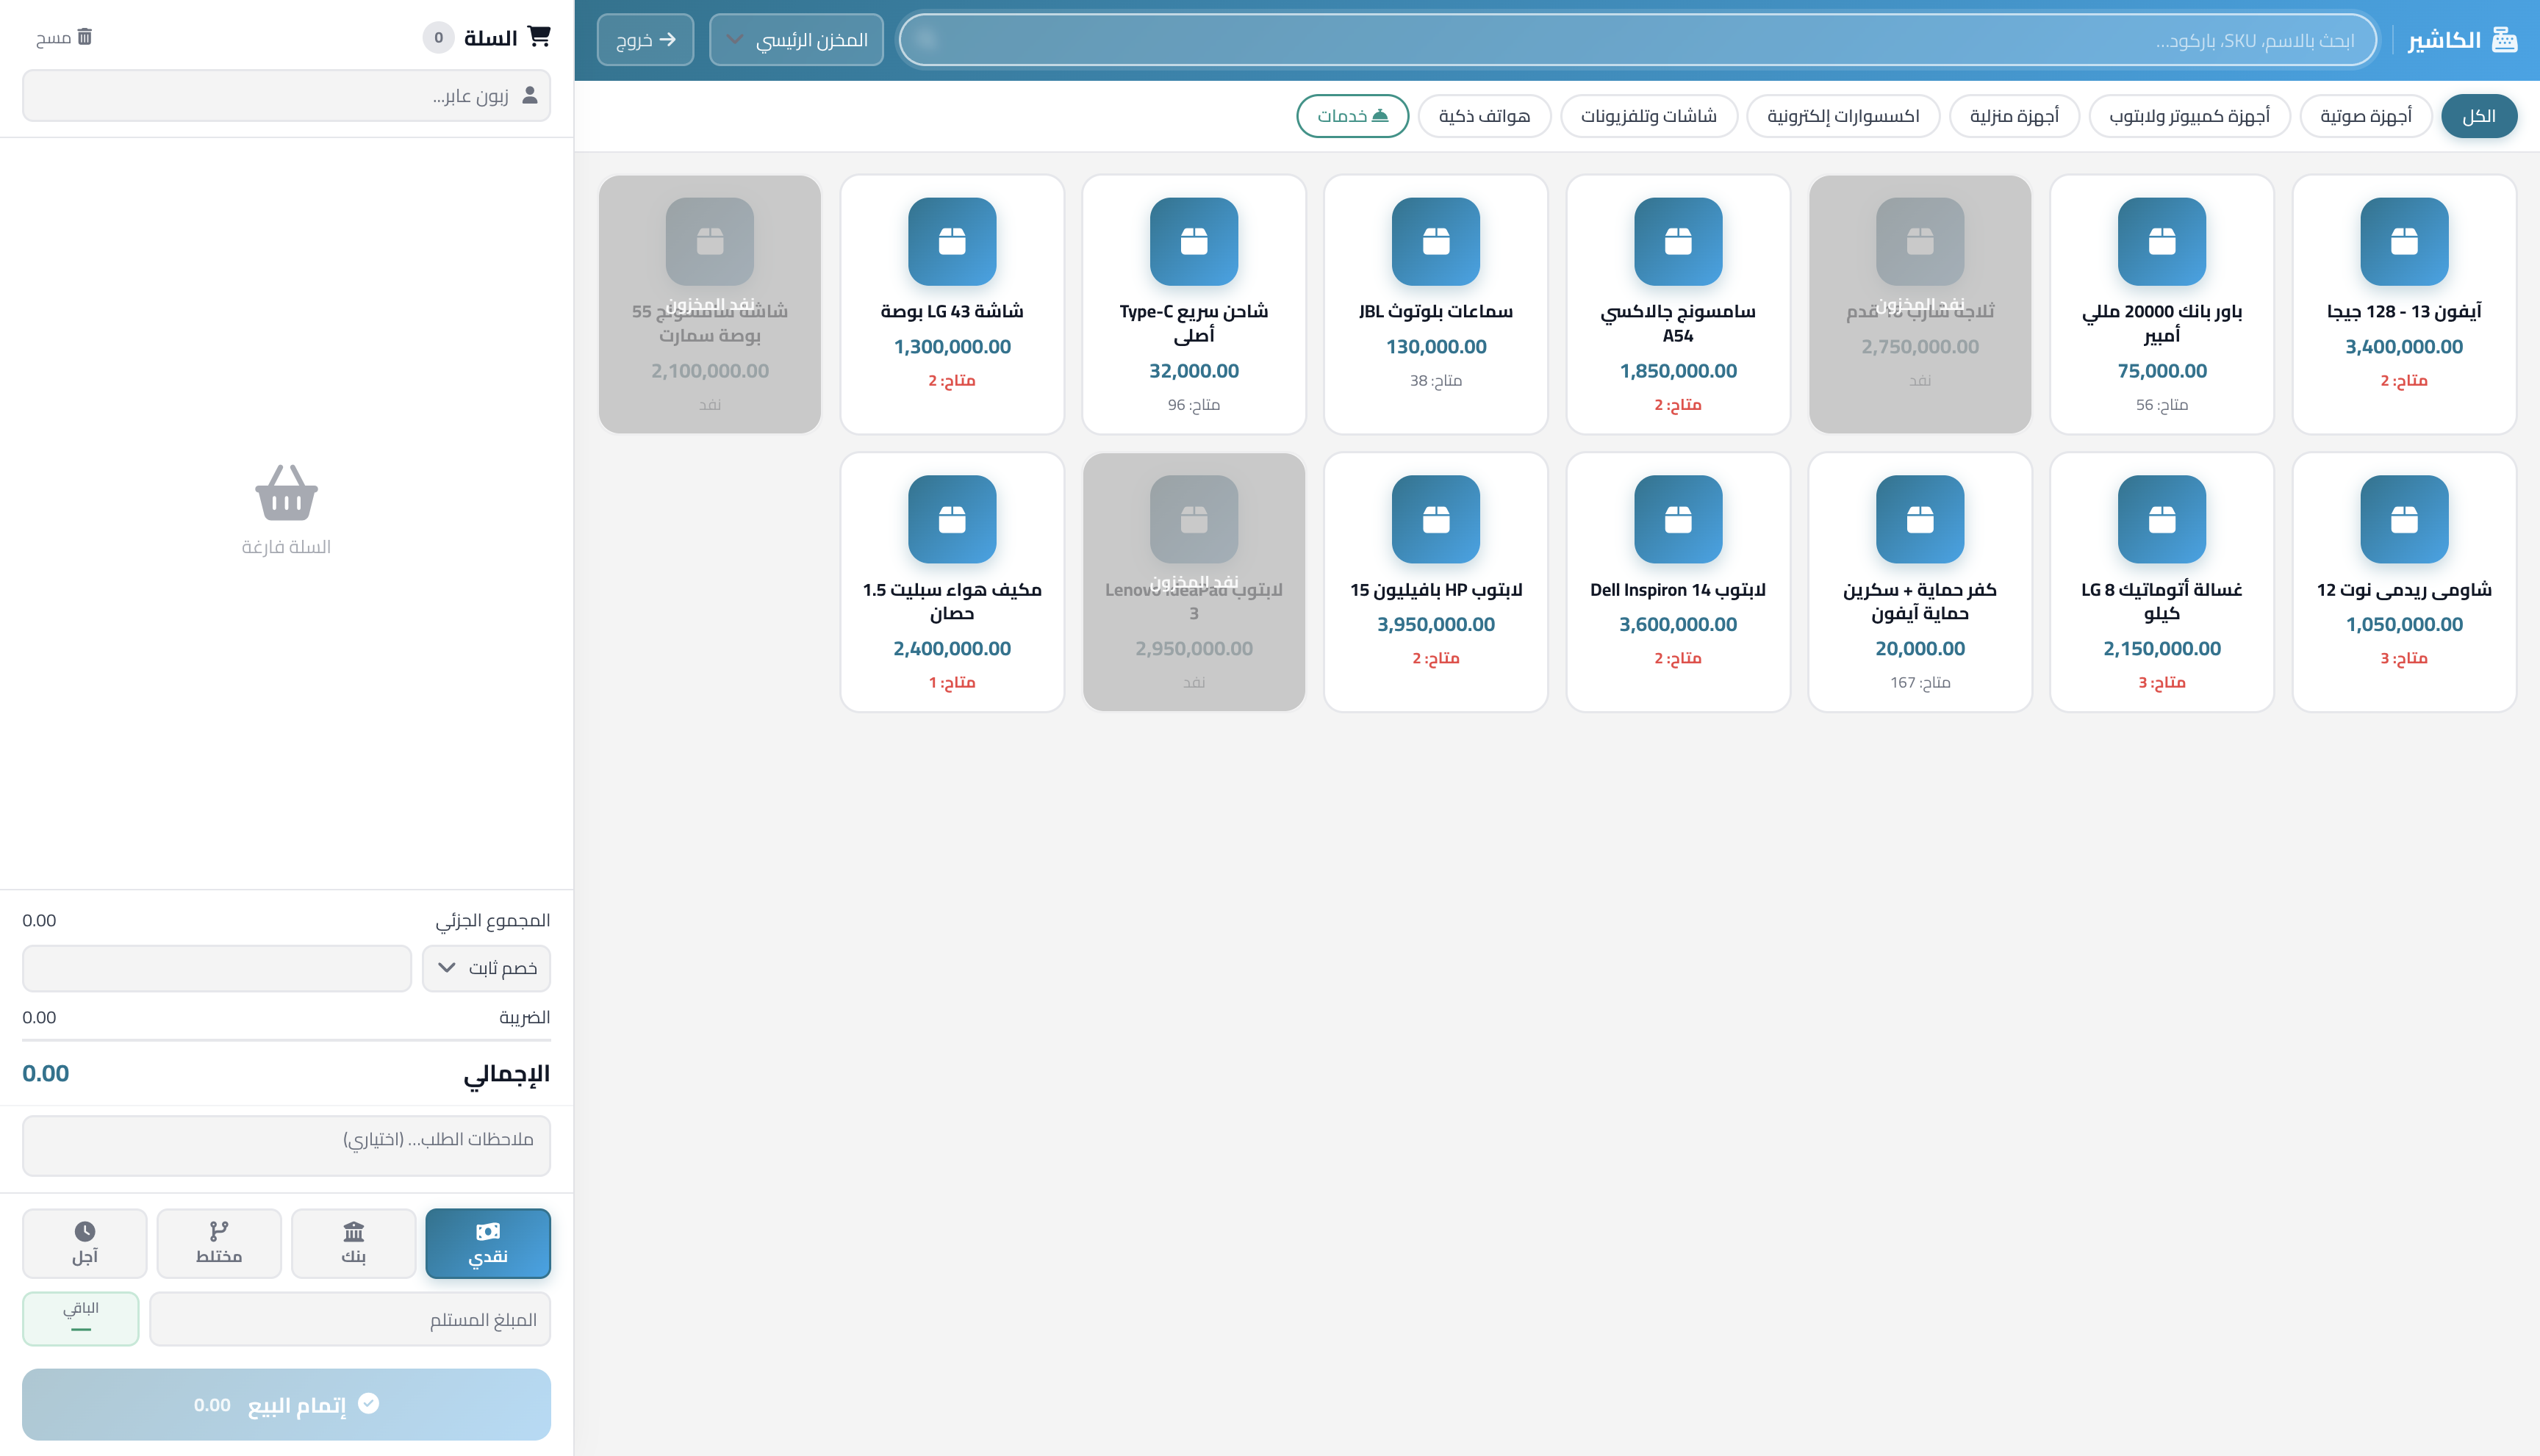The height and width of the screenshot is (1456, 2540).
Task: Click the إتمام البيع complete sale button
Action: pos(286,1404)
